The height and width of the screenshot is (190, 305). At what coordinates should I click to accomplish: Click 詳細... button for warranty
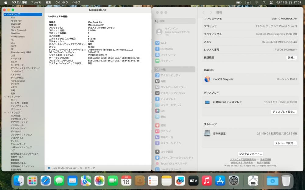[x=291, y=58]
